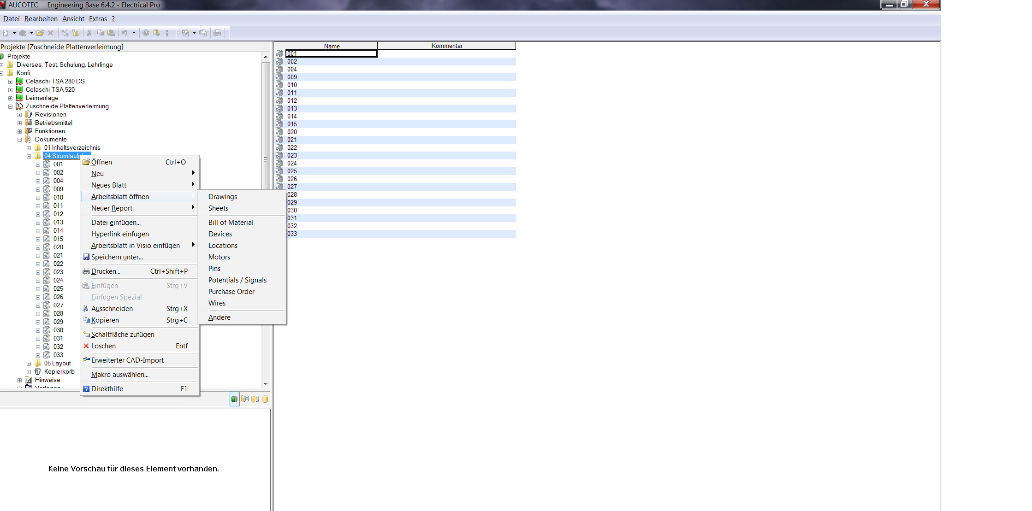Viewport: 1032px width, 511px height.
Task: Select Erweiterter CAD-Import entry
Action: pos(140,360)
